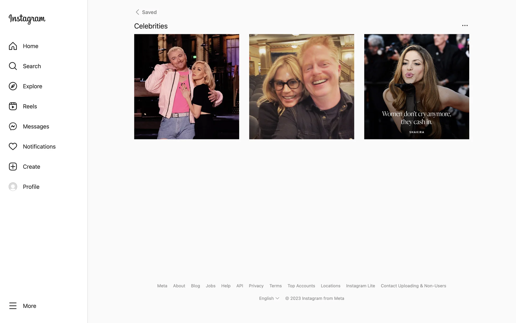Go back using Saved chevron

click(x=137, y=12)
